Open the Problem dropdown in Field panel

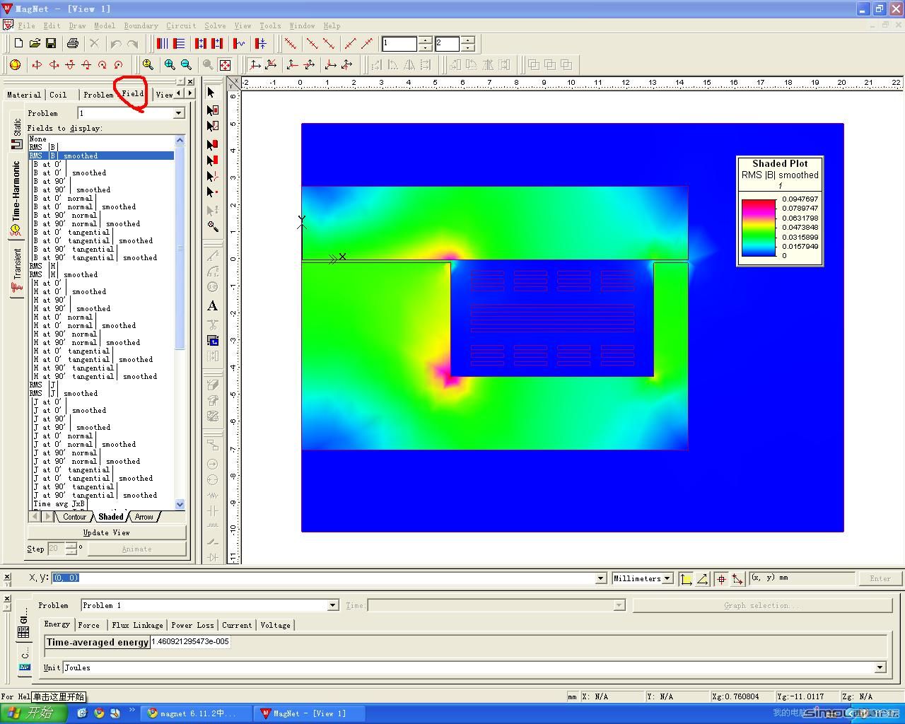[178, 113]
